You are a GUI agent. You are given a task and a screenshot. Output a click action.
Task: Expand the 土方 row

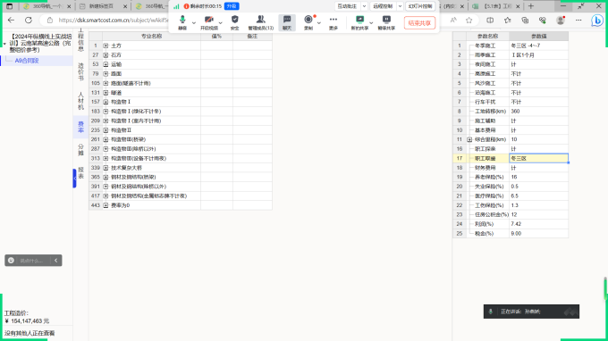(x=106, y=46)
